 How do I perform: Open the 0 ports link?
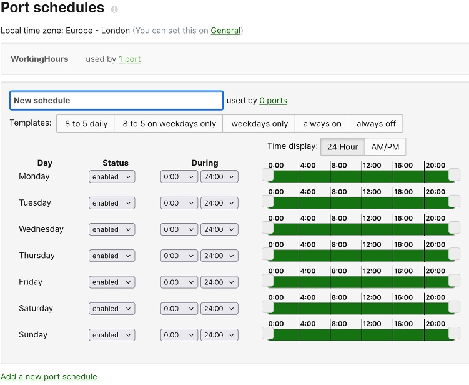click(x=273, y=100)
